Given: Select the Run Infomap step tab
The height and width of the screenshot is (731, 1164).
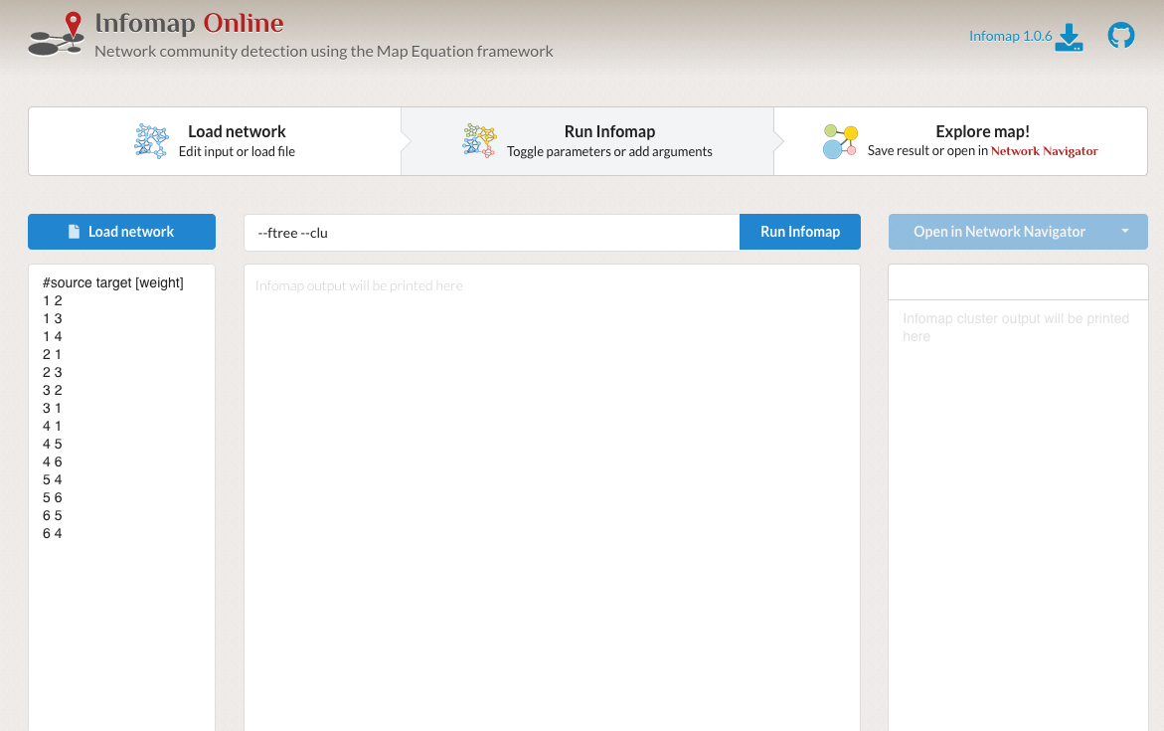Looking at the screenshot, I should (x=587, y=141).
